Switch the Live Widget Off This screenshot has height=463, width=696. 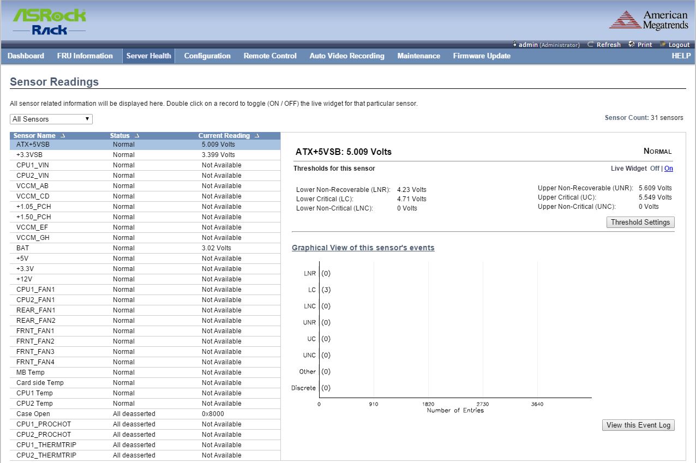click(655, 169)
